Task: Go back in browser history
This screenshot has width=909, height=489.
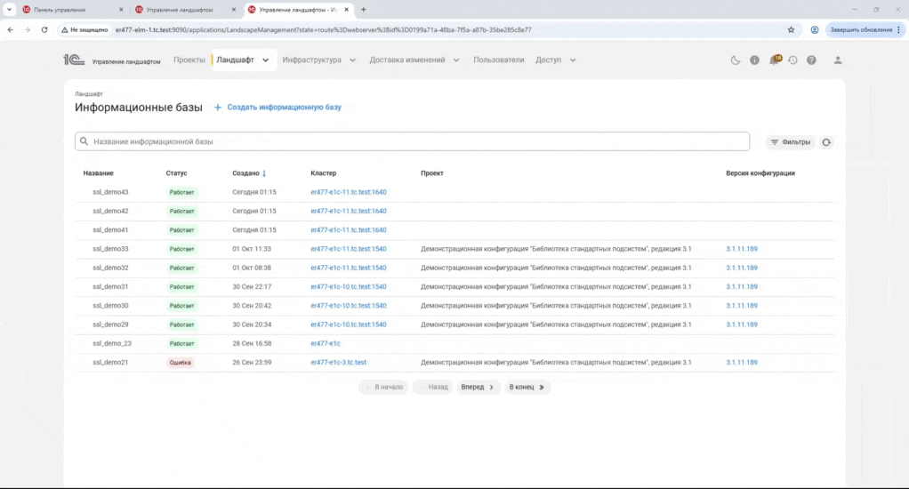Action: (x=11, y=29)
